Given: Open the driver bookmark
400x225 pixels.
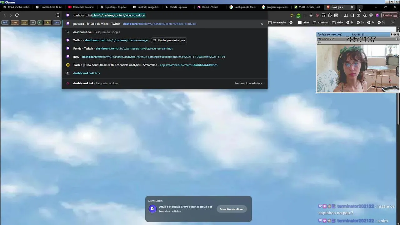Looking at the screenshot, I should pos(303,22).
